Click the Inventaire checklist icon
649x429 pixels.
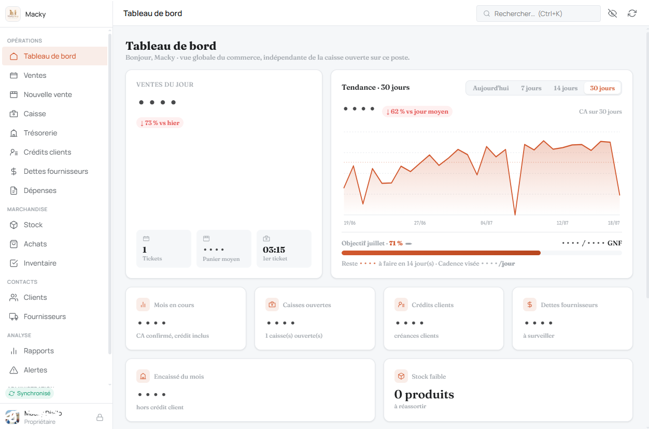pos(14,263)
